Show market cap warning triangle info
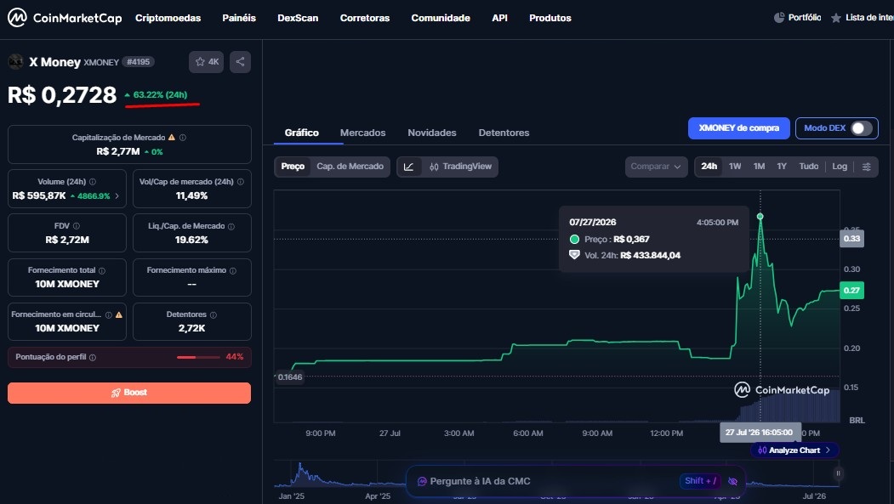This screenshot has height=504, width=894. coord(172,137)
